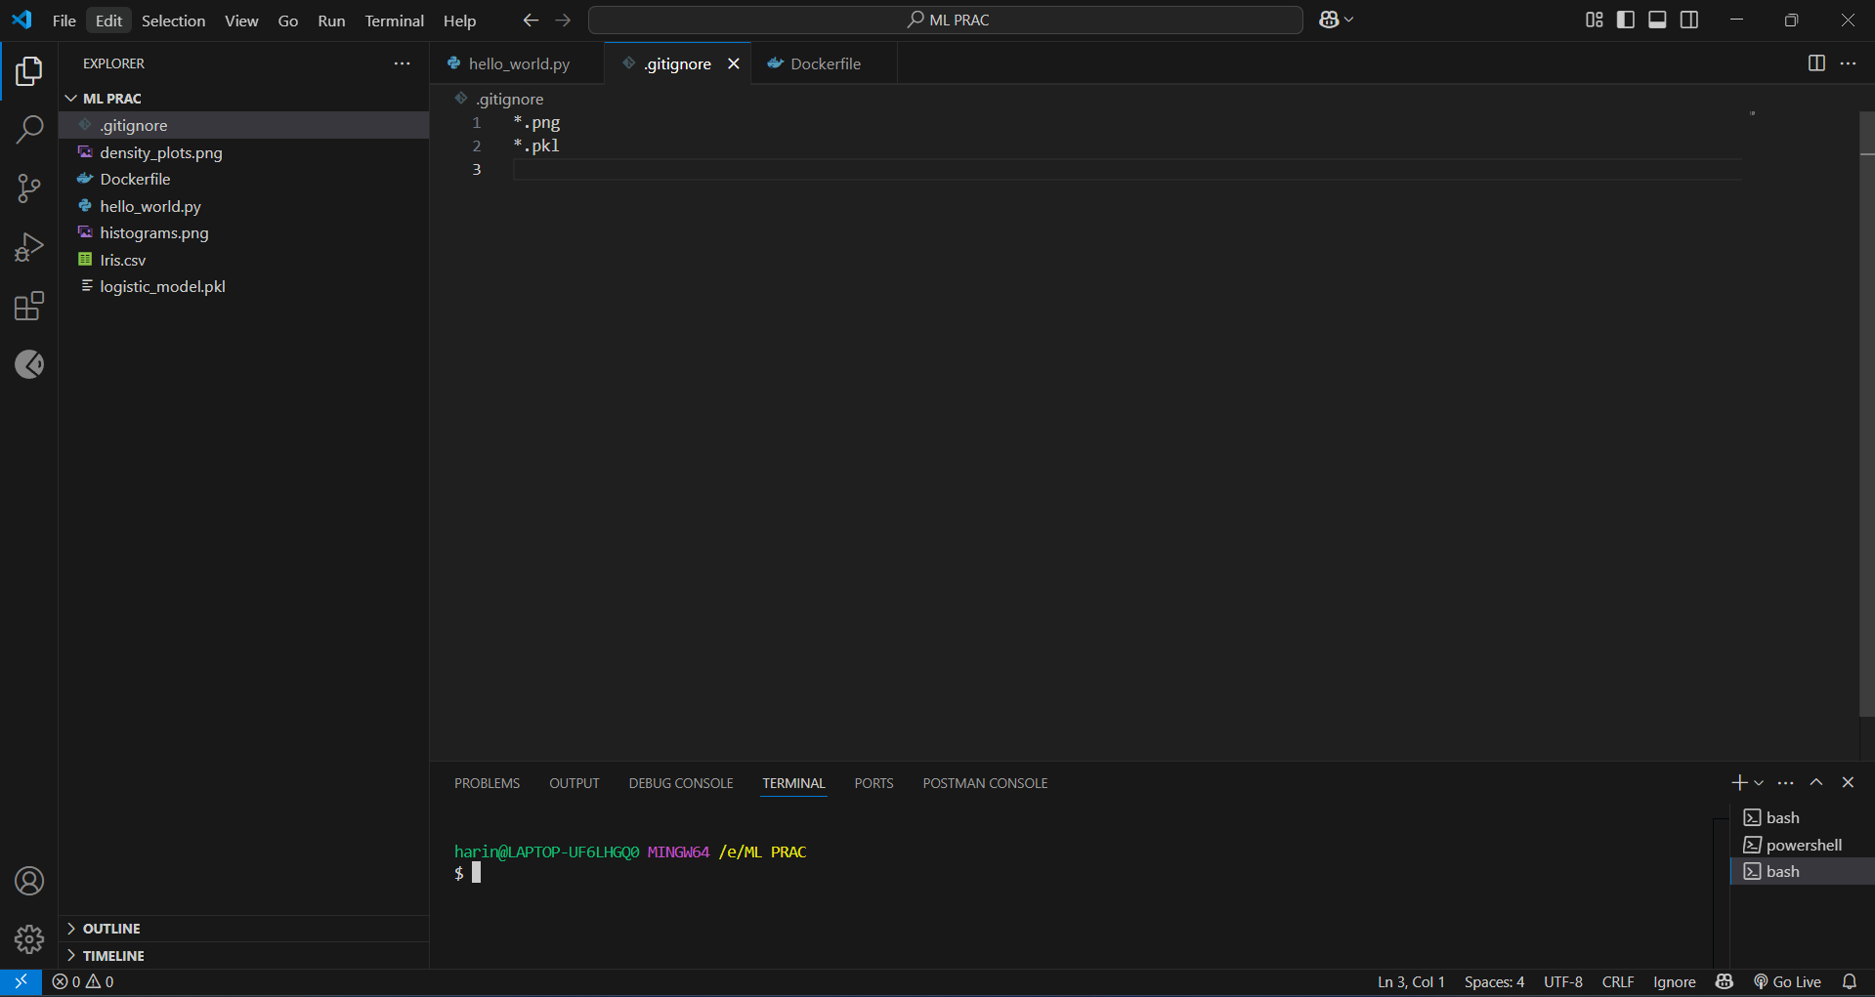This screenshot has height=997, width=1875.
Task: Create a new terminal with plus icon
Action: click(x=1739, y=782)
